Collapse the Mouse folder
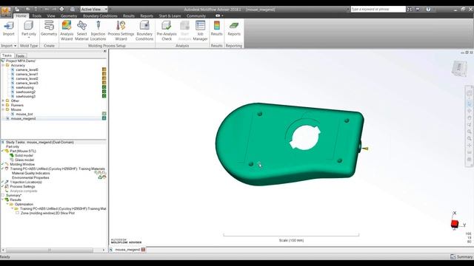474x266 pixels. (x=3, y=109)
